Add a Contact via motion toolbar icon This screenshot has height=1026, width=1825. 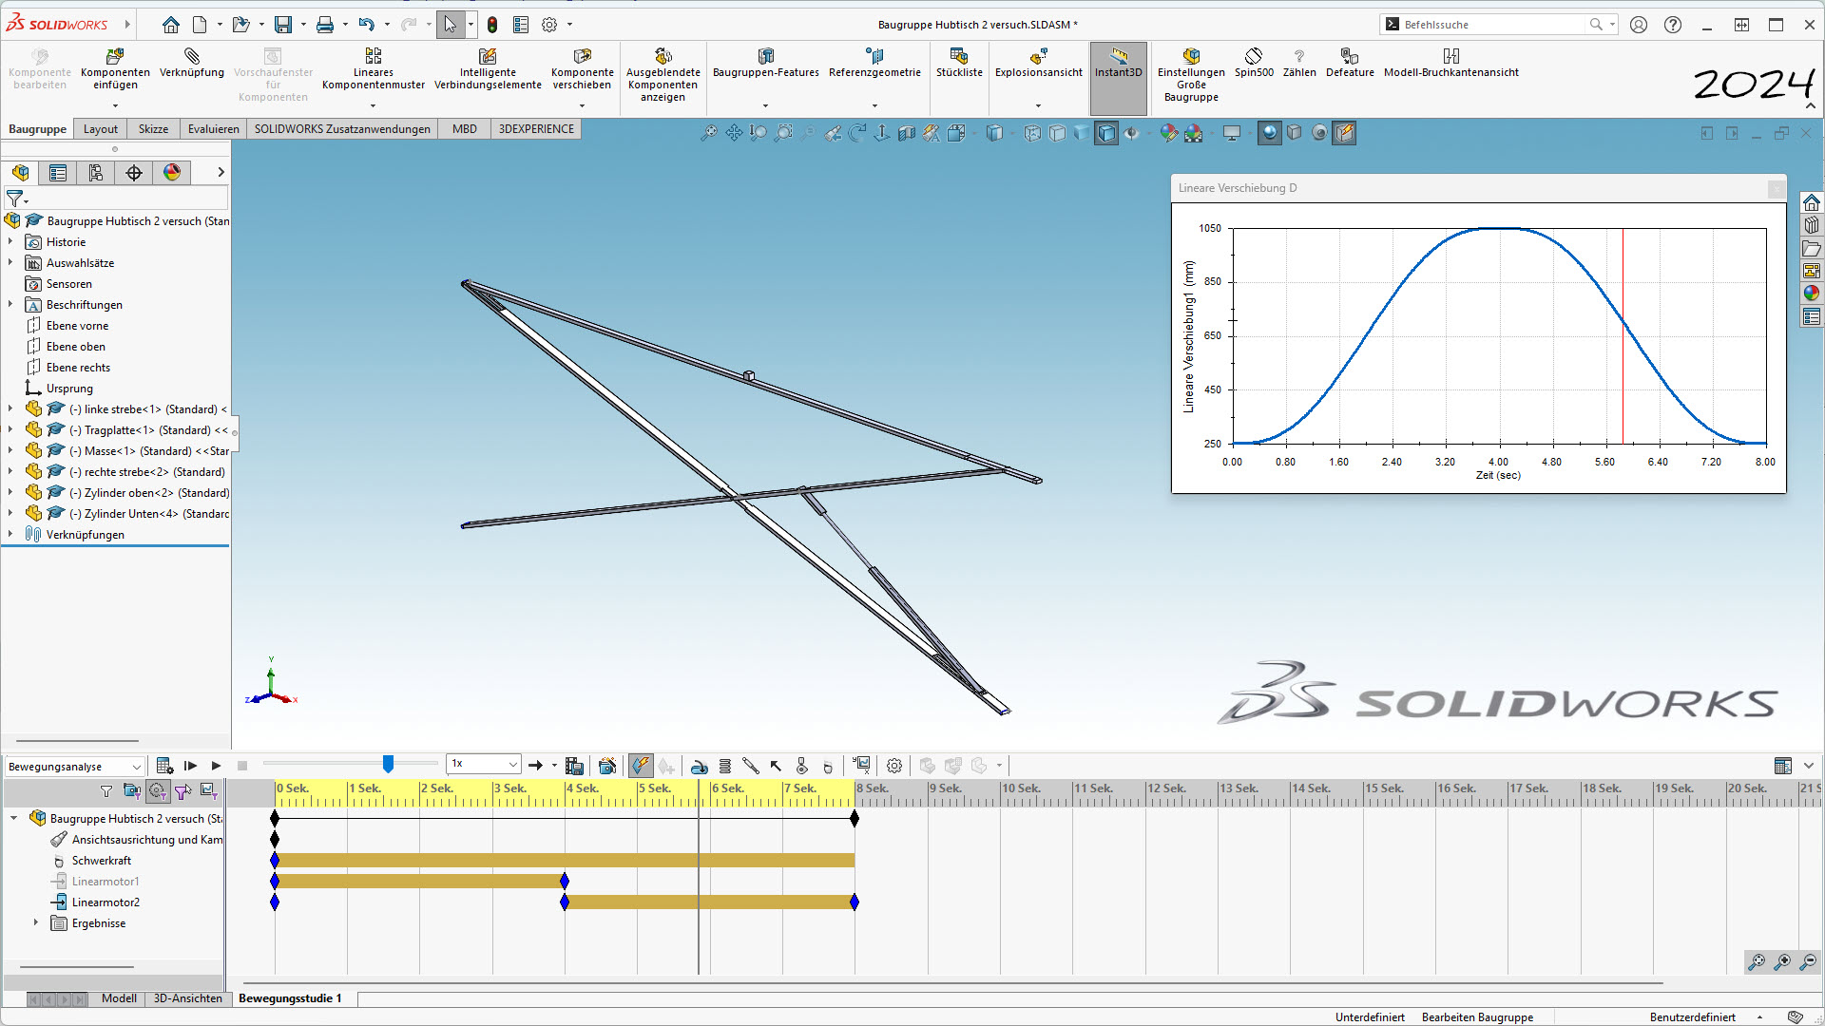coord(802,766)
